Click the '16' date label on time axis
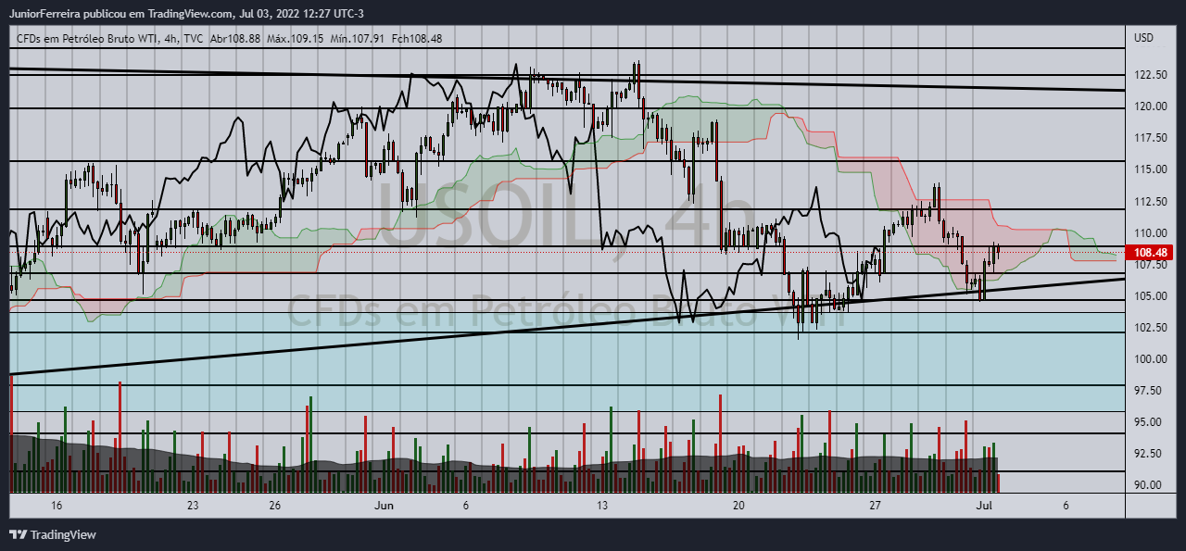Screen dimensions: 1186x551 57,506
